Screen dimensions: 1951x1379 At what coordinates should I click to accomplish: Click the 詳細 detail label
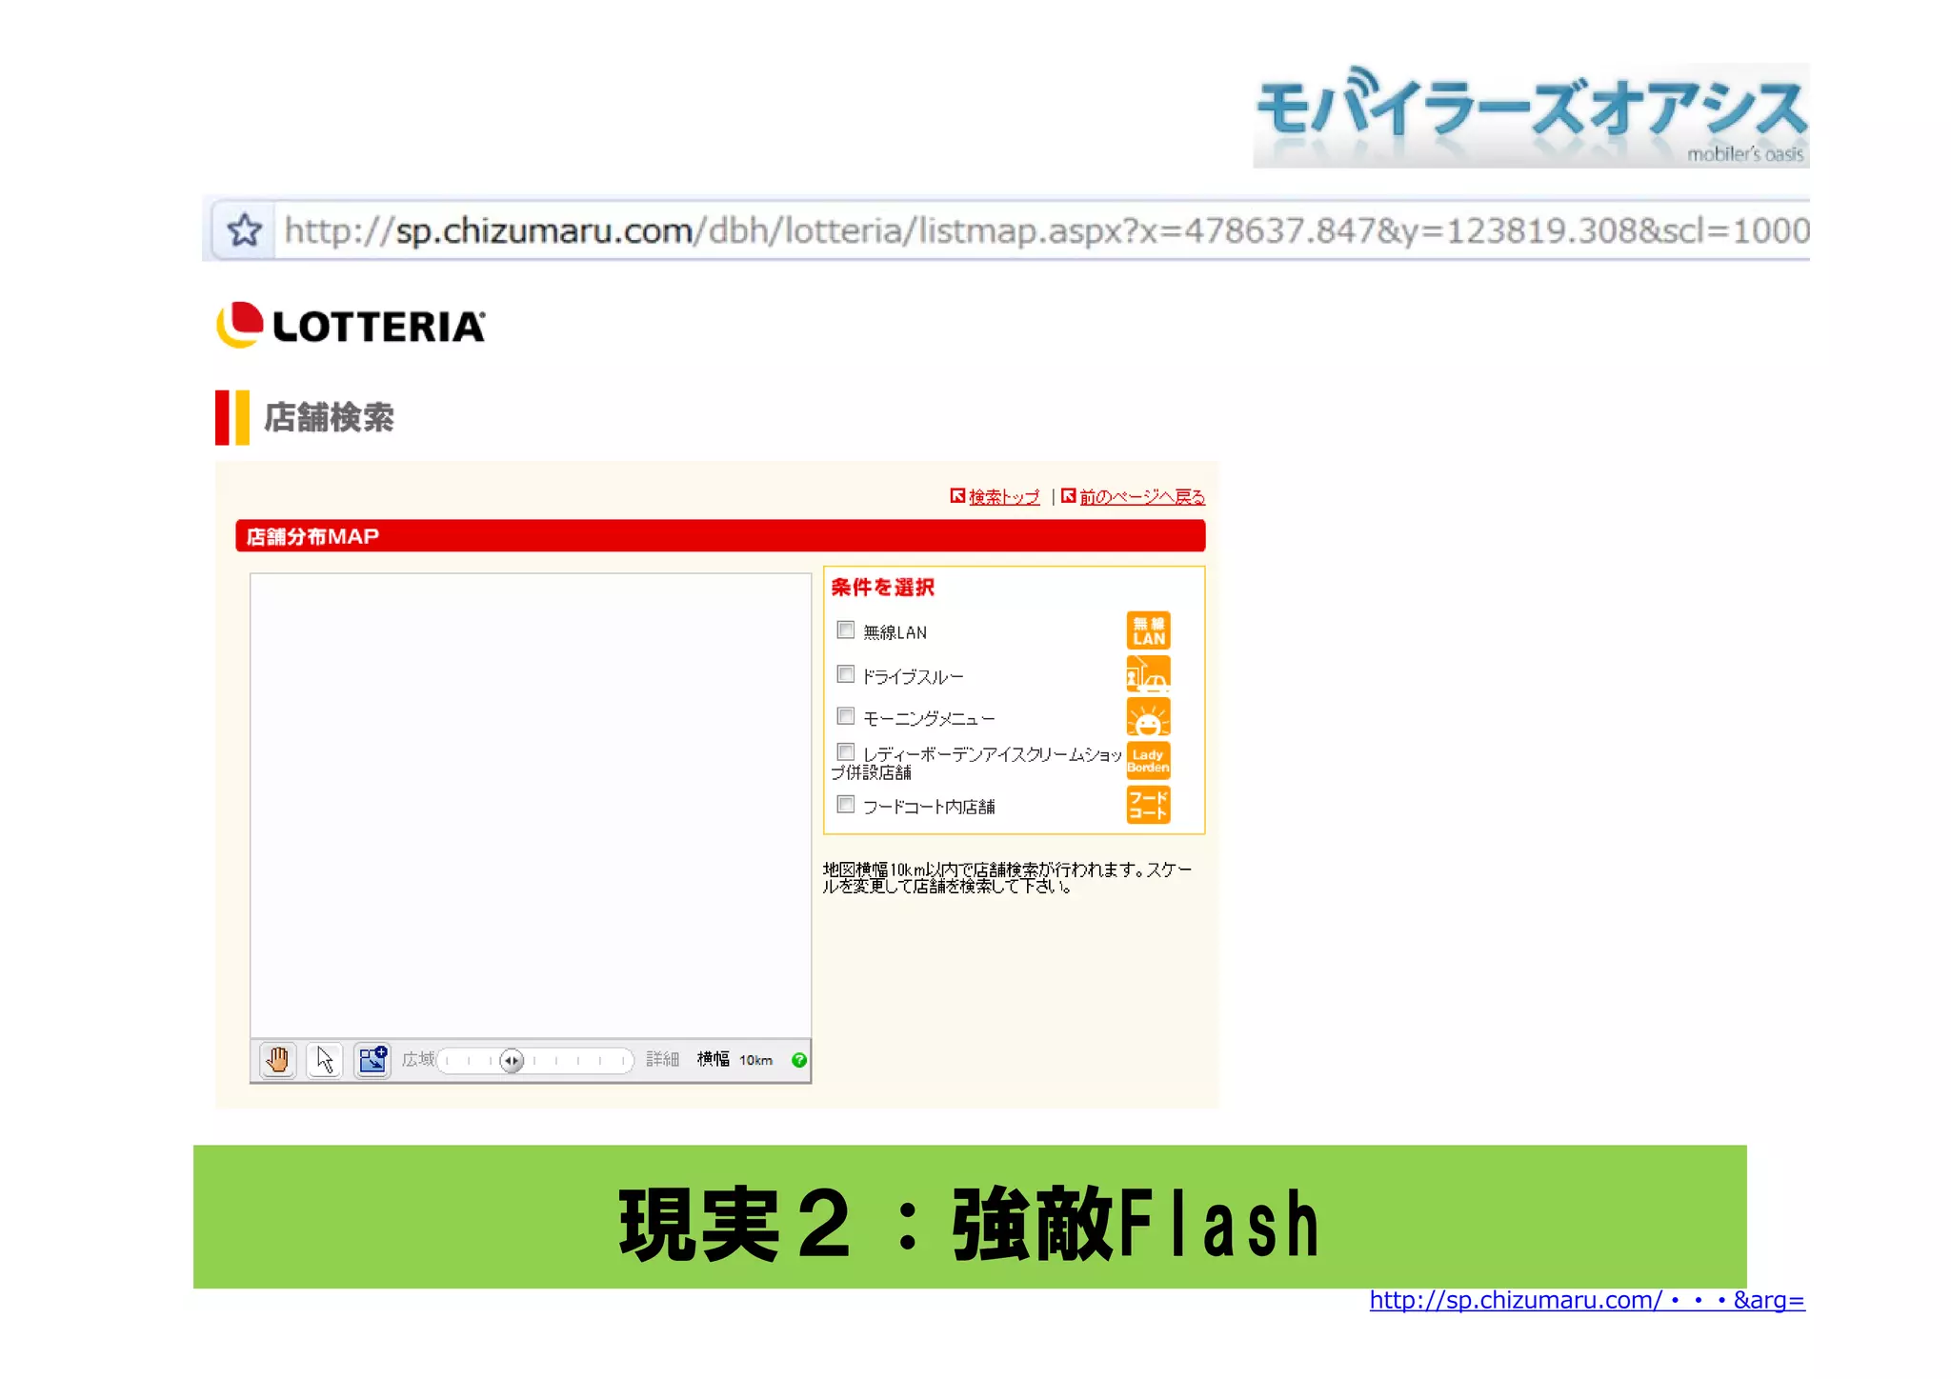coord(662,1059)
